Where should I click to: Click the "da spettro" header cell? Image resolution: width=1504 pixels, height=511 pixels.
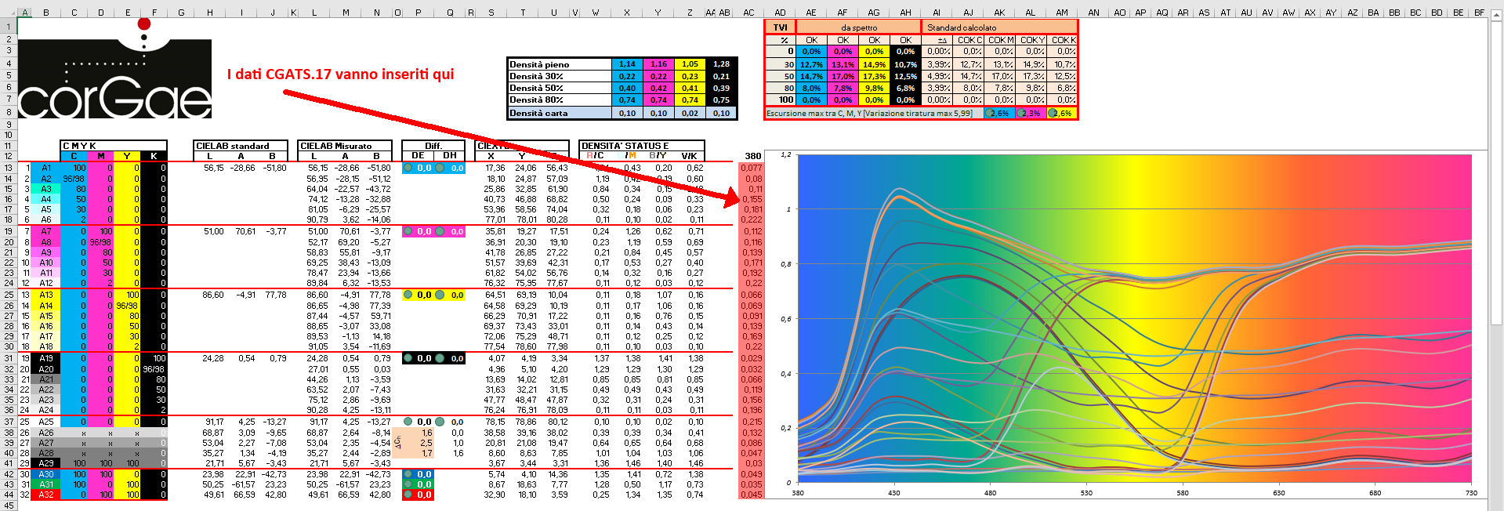pyautogui.click(x=858, y=27)
